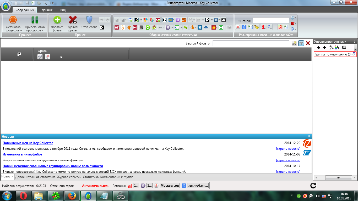Viewport: 358px width, 201px height.
Task: Click the first plus icon in groups panel
Action: point(319,47)
